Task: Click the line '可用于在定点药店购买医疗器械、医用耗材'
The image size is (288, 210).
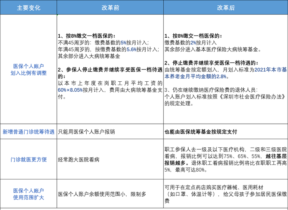Action: (214, 188)
